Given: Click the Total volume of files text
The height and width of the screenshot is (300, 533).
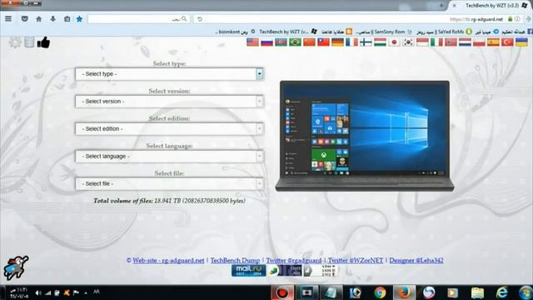Looking at the screenshot, I should point(169,201).
